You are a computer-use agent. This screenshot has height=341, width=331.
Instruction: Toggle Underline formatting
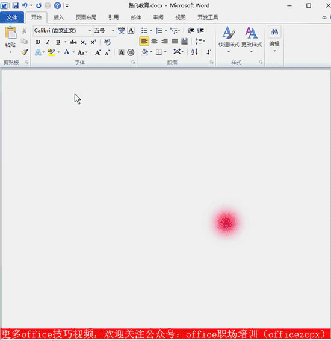click(x=58, y=42)
